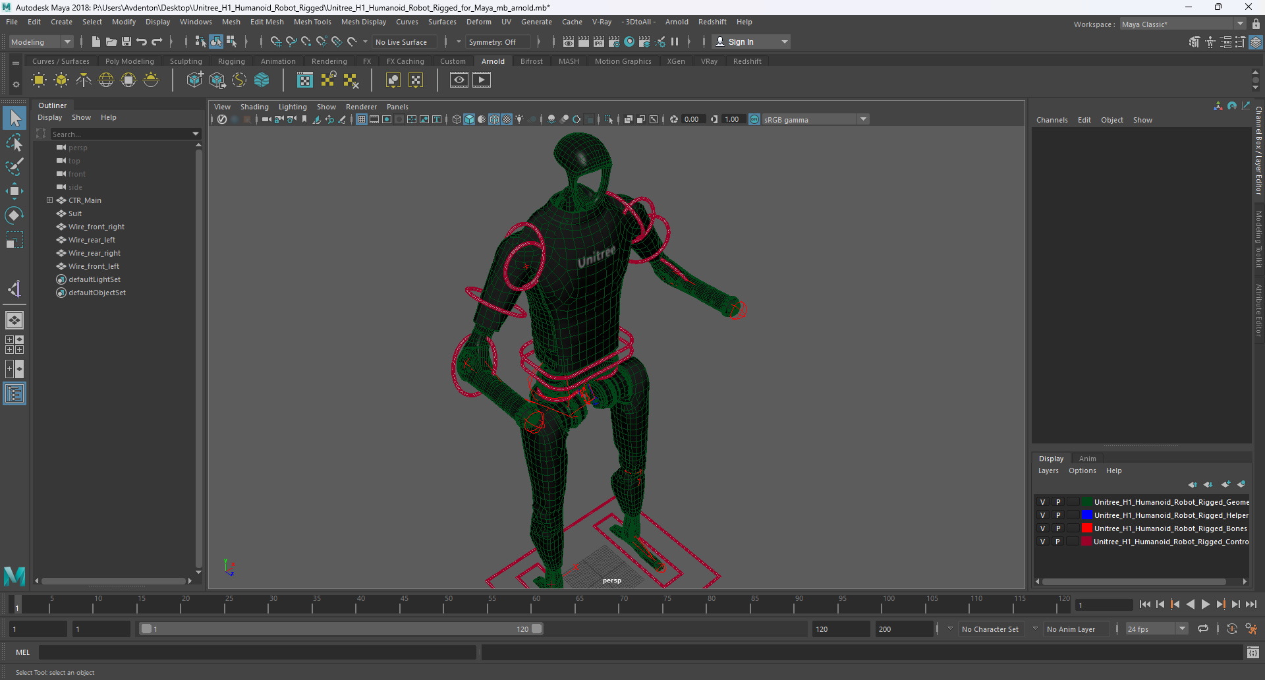1265x680 pixels.
Task: Switch to the Anim tab in Layer Editor
Action: coord(1088,459)
